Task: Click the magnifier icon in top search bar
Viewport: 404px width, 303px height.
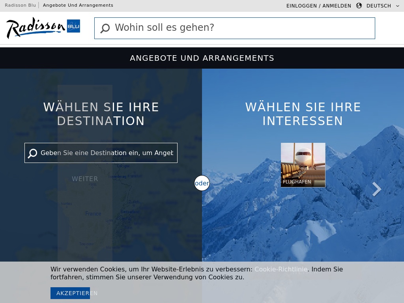Action: (x=105, y=28)
